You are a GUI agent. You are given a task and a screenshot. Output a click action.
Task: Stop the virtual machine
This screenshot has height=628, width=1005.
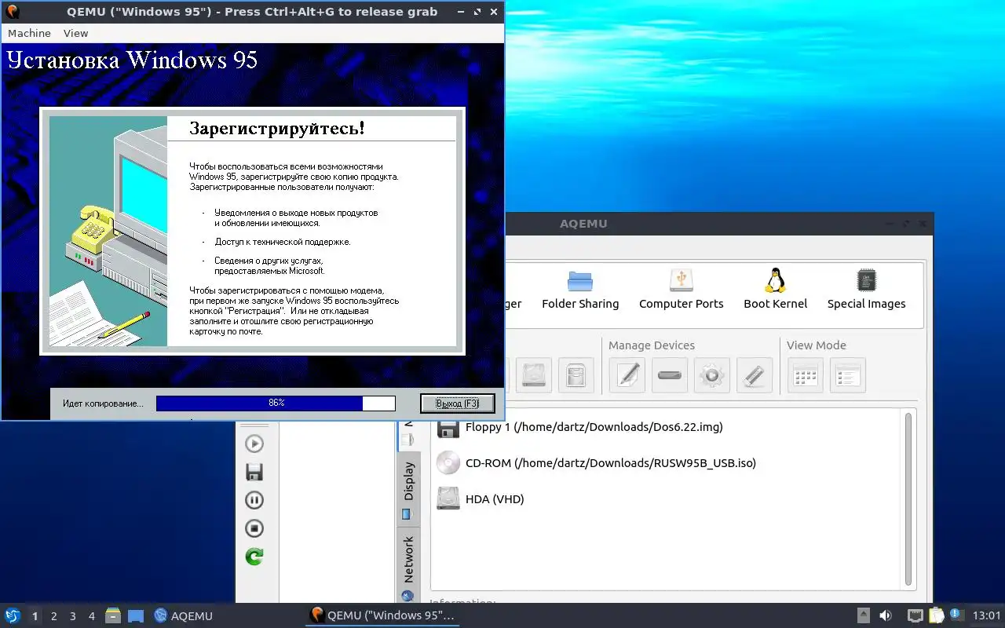[x=254, y=528]
